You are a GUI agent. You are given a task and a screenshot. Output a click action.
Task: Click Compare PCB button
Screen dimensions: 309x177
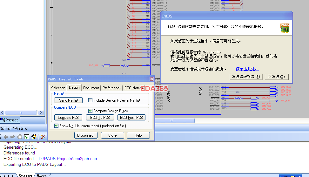tap(68, 118)
